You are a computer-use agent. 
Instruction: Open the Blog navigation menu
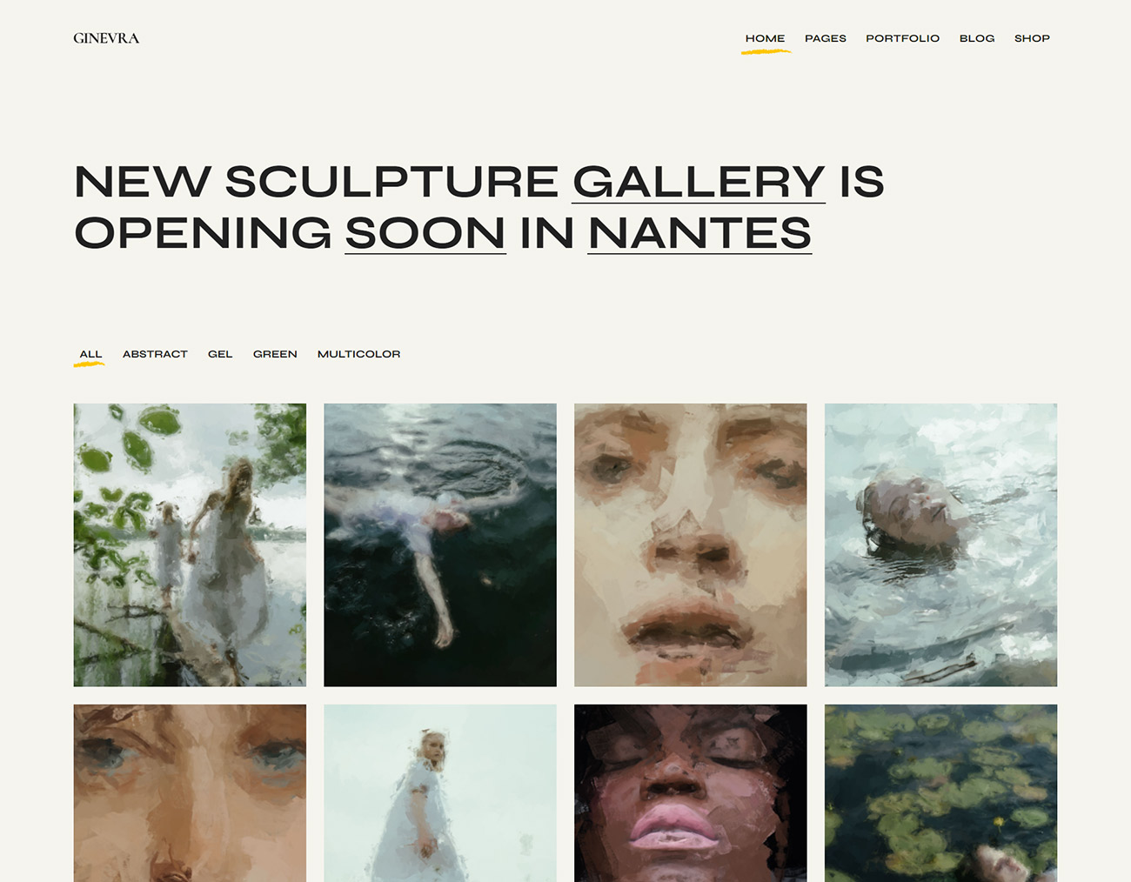pyautogui.click(x=976, y=38)
